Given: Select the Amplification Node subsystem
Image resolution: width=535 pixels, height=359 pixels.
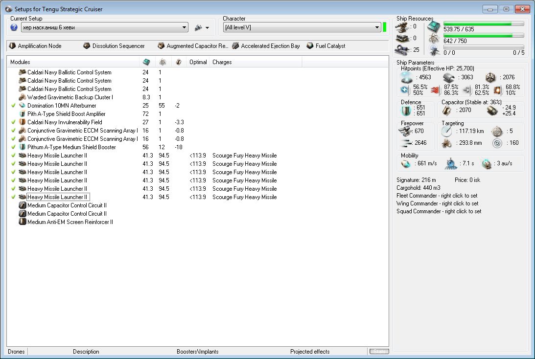Looking at the screenshot, I should click(x=35, y=45).
